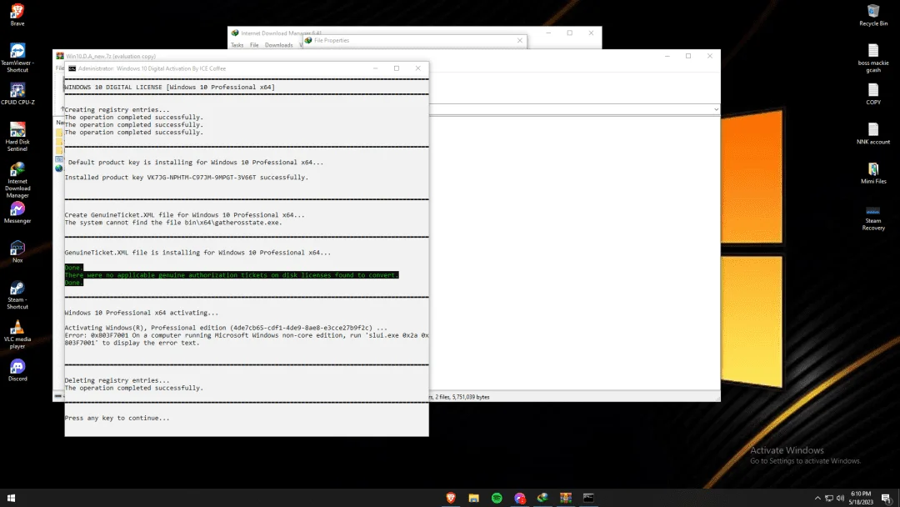The height and width of the screenshot is (507, 900).
Task: Click command prompt system menu icon
Action: coord(72,68)
